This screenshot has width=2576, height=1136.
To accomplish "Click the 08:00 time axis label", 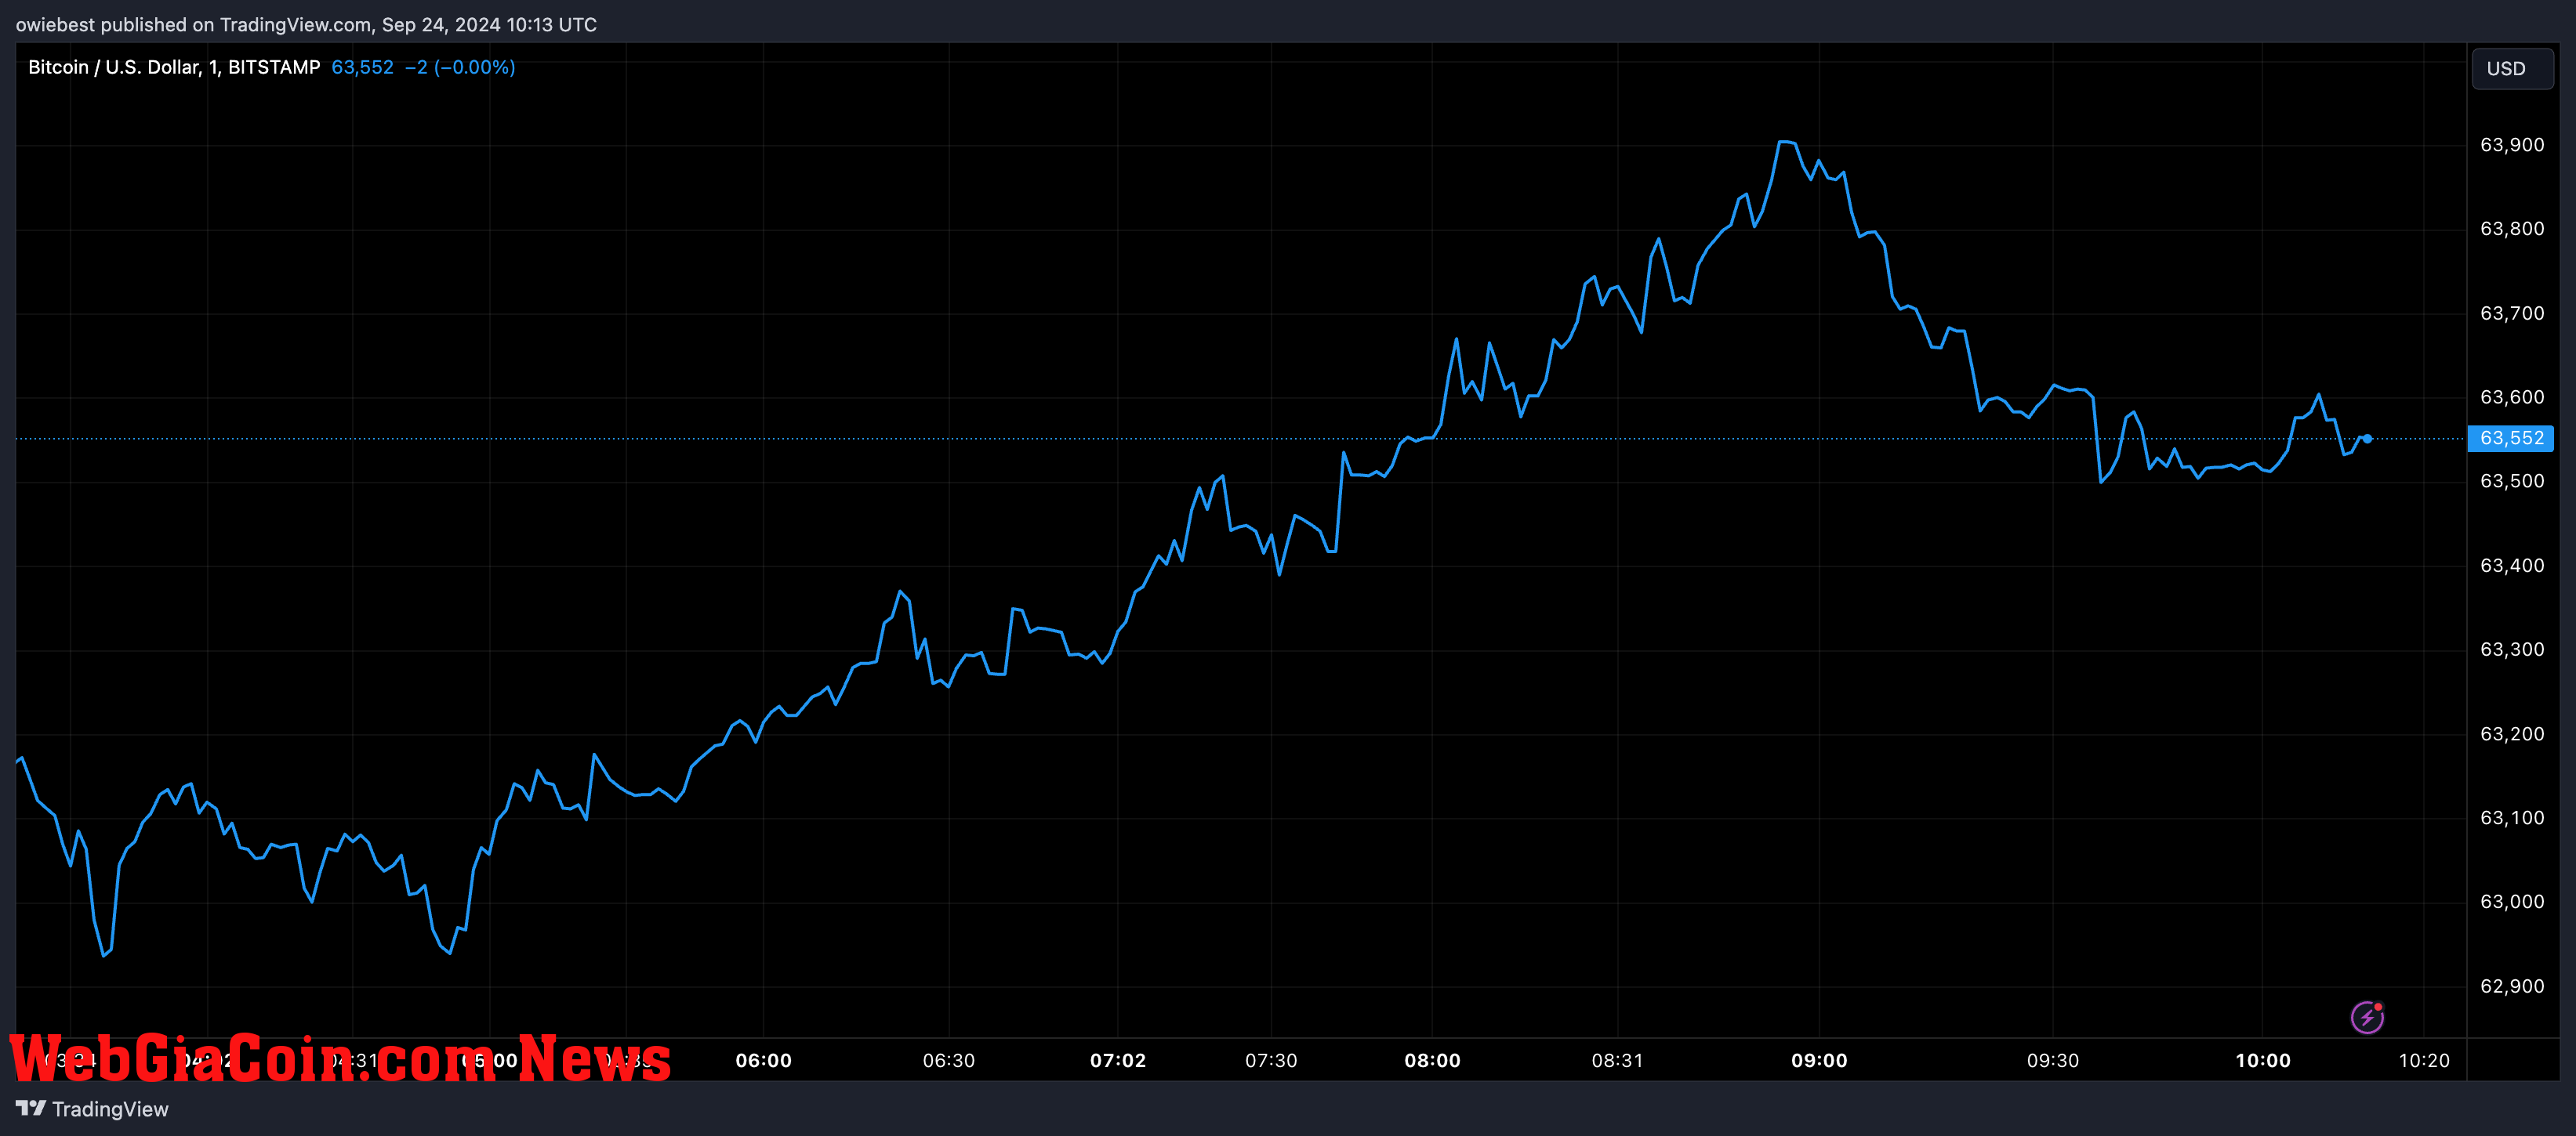I will tap(1432, 1060).
